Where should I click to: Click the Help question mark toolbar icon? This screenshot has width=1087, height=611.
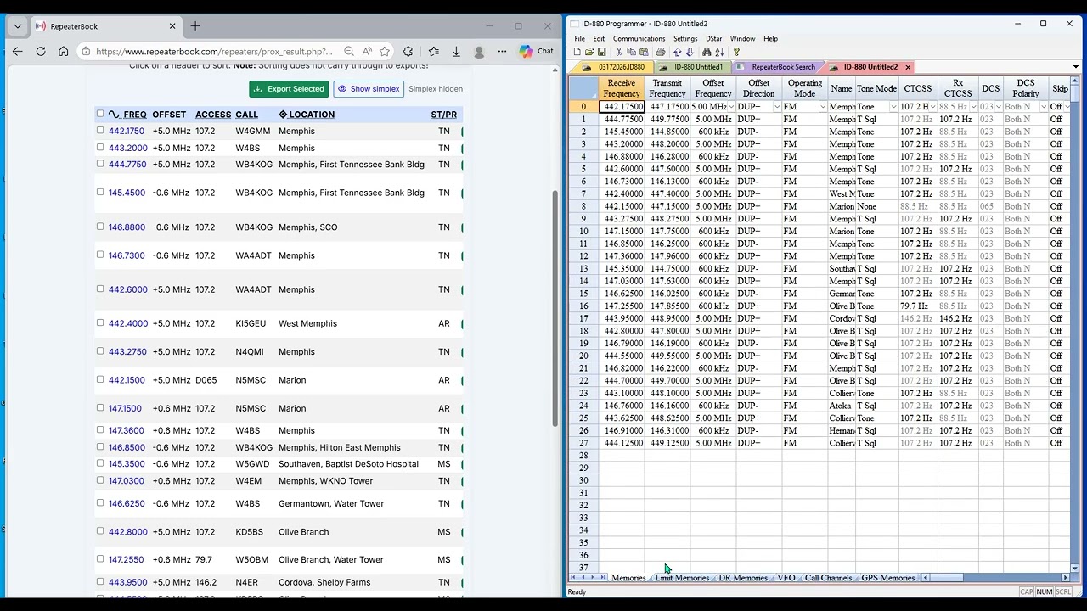[x=736, y=52]
